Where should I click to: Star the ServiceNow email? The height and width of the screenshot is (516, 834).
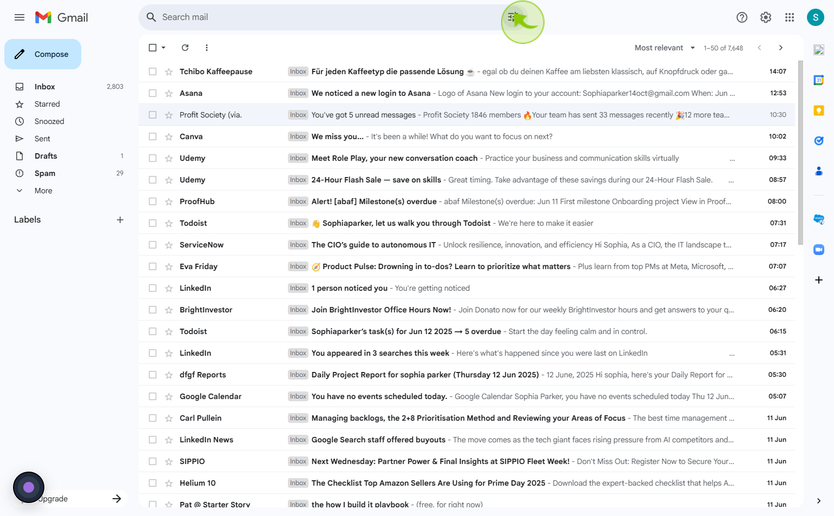(169, 245)
